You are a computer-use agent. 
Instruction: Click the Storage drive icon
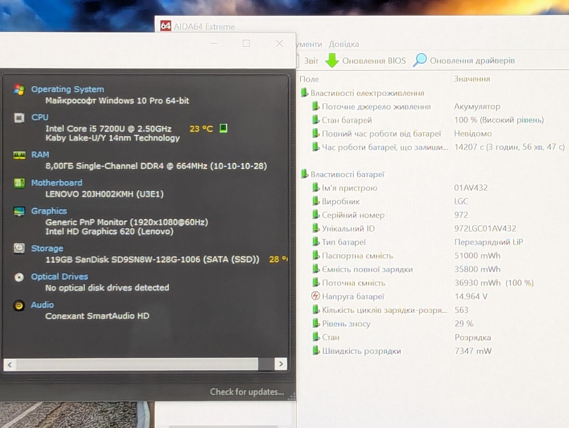tap(19, 248)
